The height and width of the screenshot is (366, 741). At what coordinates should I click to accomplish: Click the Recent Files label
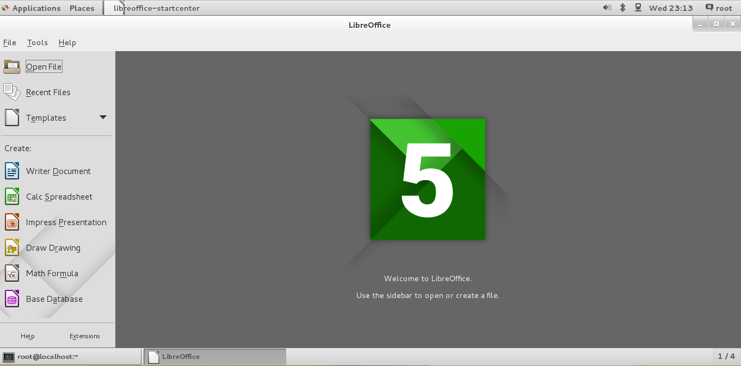48,92
